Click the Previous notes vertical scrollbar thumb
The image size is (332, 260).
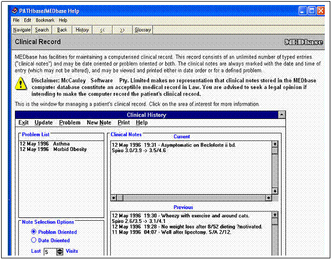[275, 221]
